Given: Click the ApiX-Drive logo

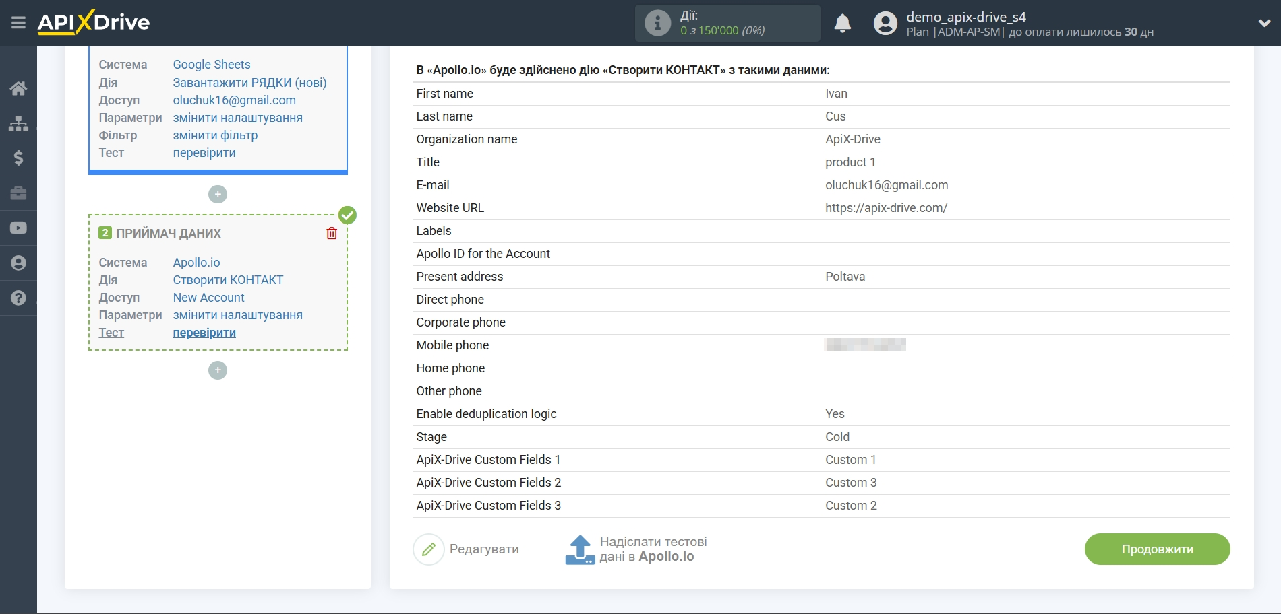Looking at the screenshot, I should pyautogui.click(x=94, y=23).
